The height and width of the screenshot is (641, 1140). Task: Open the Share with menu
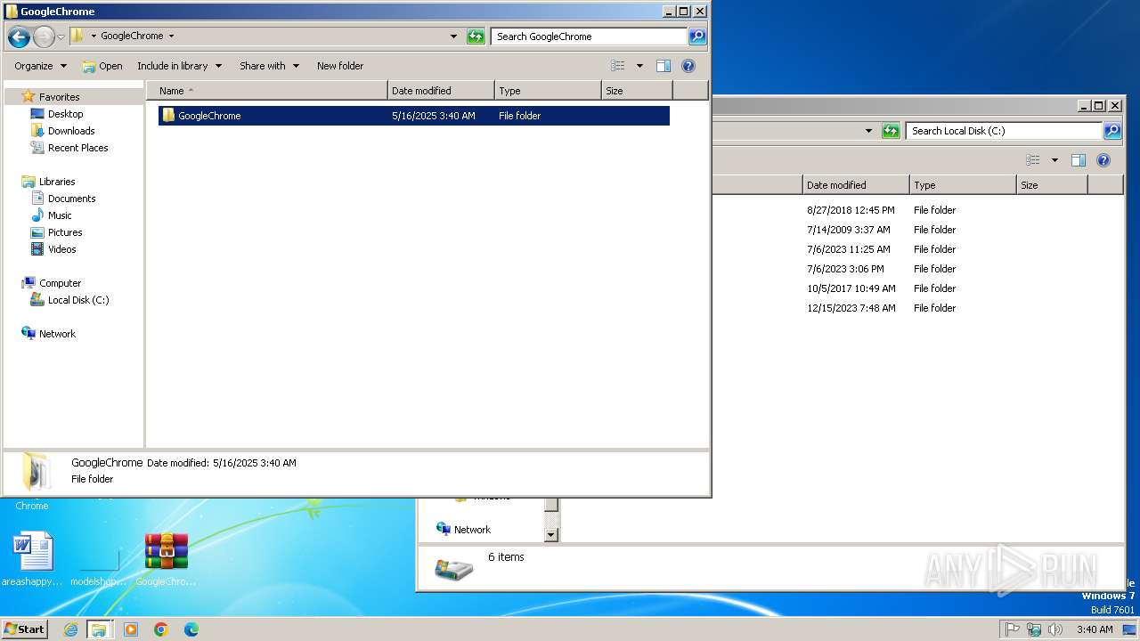point(269,66)
